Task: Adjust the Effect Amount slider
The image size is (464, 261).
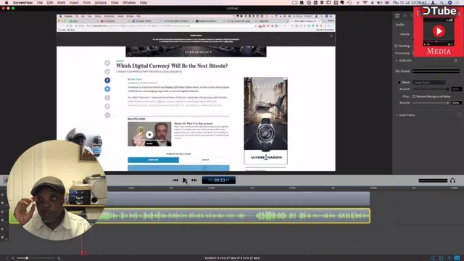Action: pyautogui.click(x=431, y=88)
